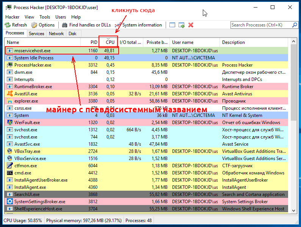301x227 pixels.
Task: Select the svchost.exe row with PID 744
Action: [146, 137]
